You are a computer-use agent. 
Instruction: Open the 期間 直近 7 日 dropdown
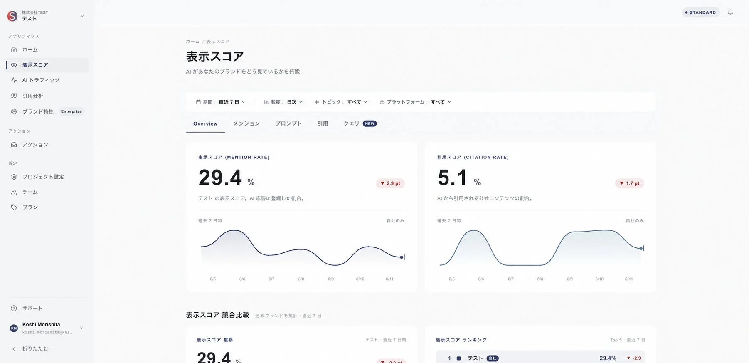pos(220,102)
